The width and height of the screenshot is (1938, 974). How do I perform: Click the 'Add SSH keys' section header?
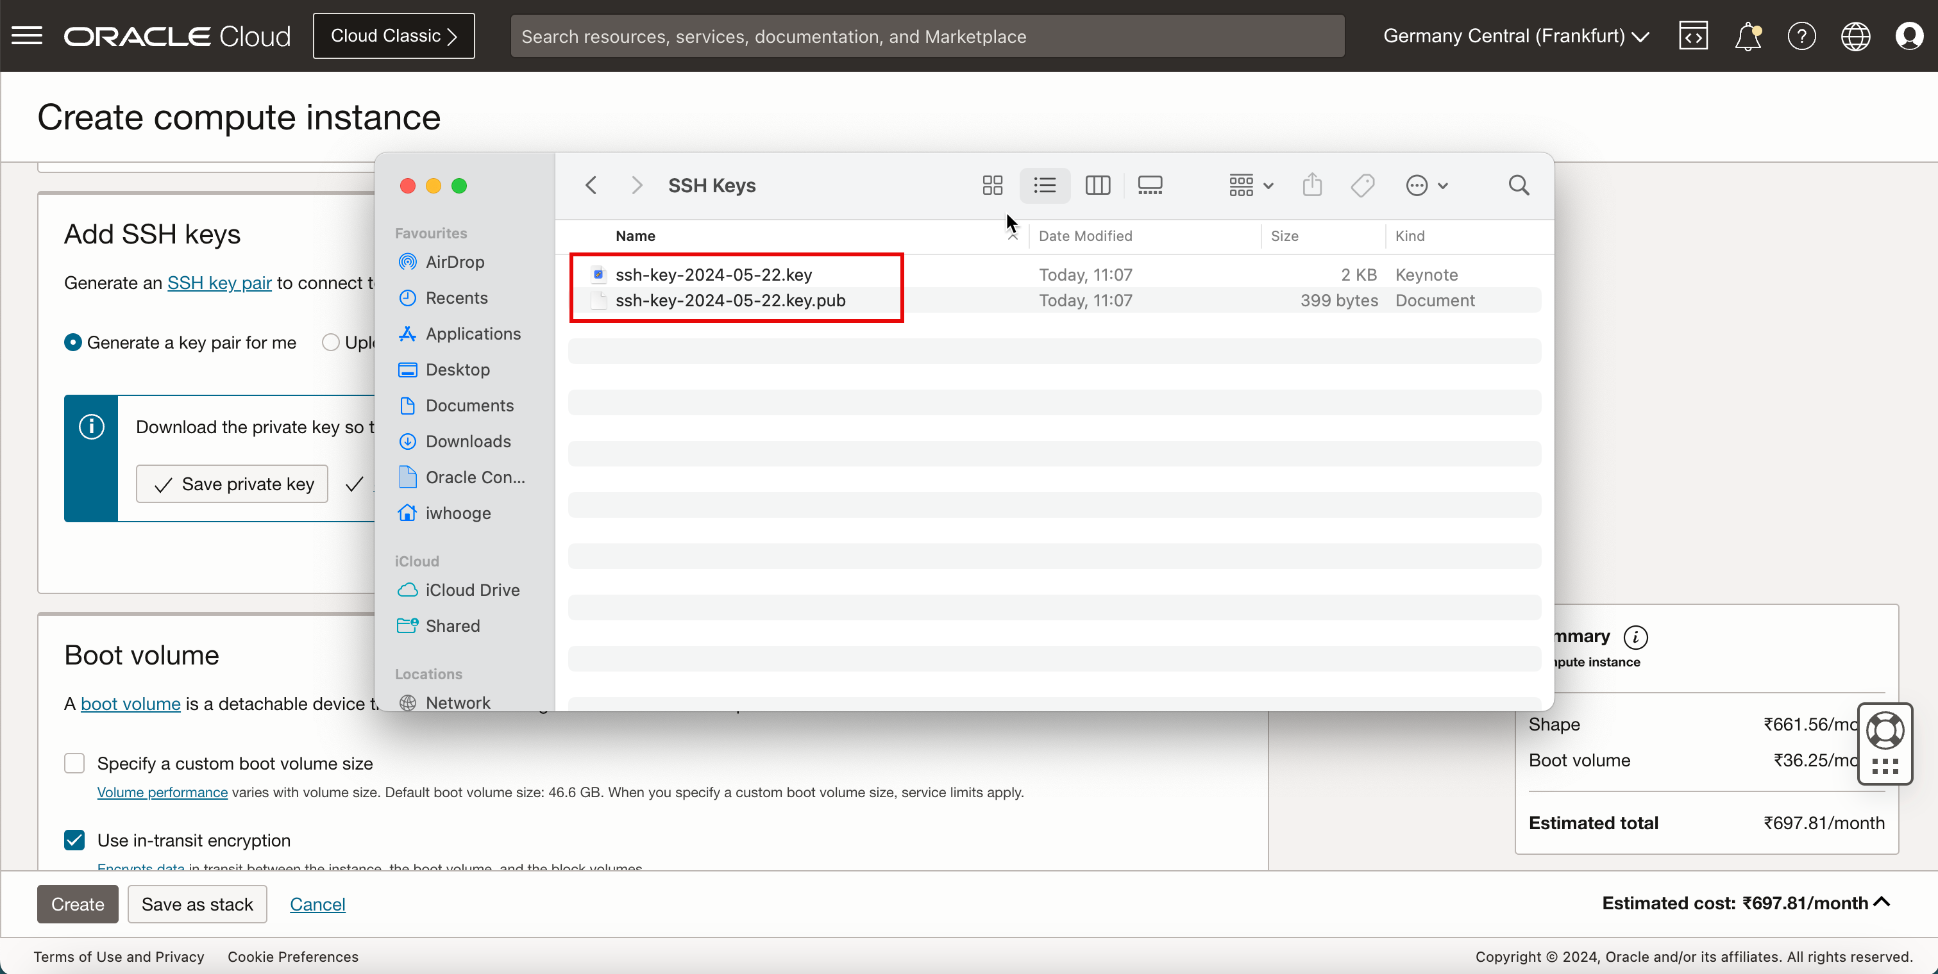[x=151, y=233]
